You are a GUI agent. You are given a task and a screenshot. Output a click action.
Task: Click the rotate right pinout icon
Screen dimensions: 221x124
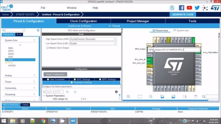173,96
